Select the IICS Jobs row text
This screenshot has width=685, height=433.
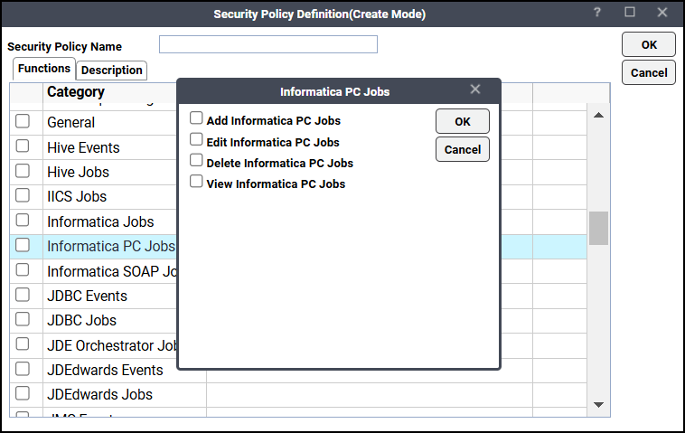[x=77, y=197]
